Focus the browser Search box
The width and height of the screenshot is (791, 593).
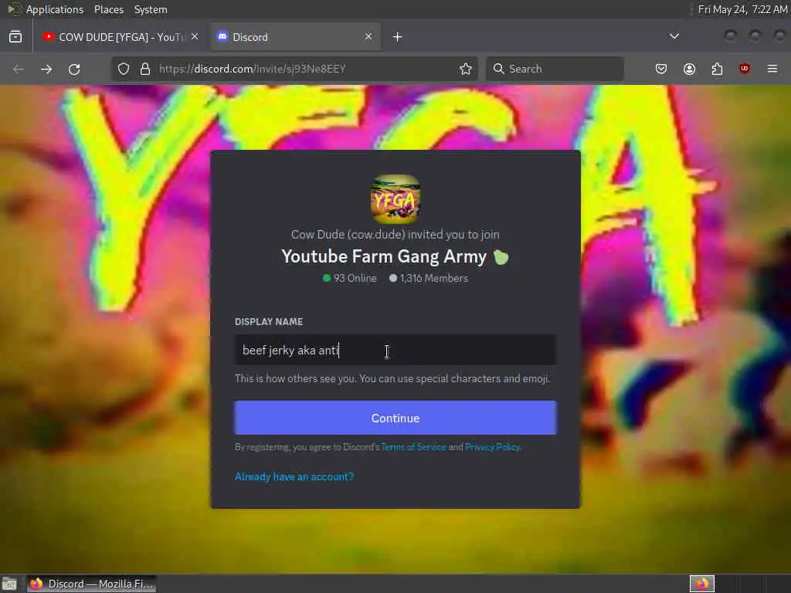point(555,69)
